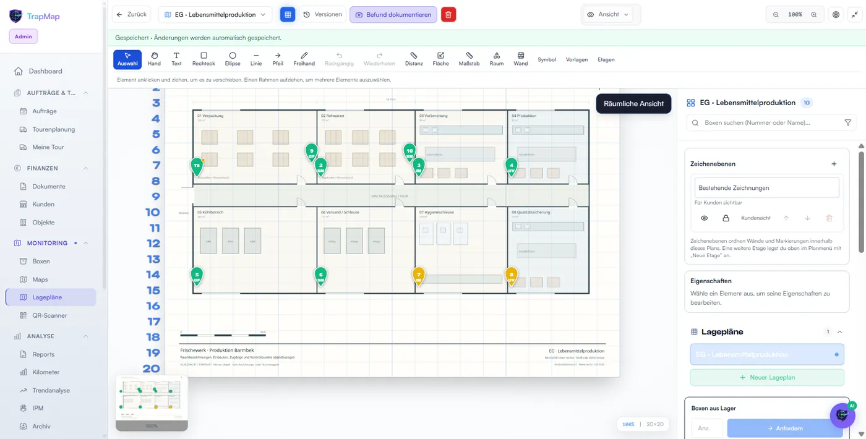Activate the Pfeil arrow tool
Screen dimensions: 866x439
[x=278, y=59]
